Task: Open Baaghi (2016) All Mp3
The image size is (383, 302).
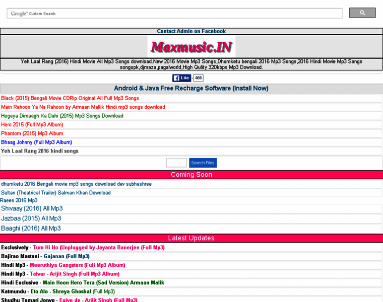Action: [31, 229]
